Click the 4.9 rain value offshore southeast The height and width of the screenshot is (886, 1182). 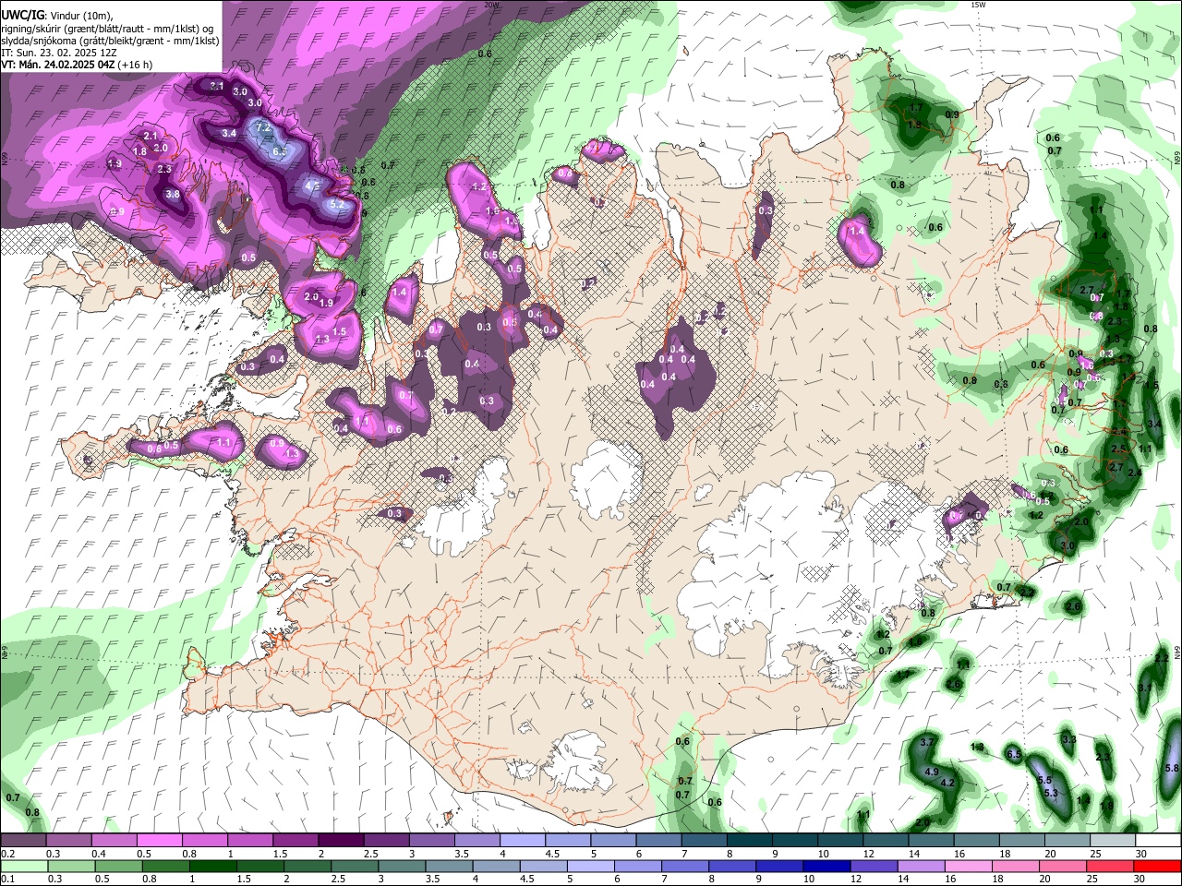click(x=931, y=772)
